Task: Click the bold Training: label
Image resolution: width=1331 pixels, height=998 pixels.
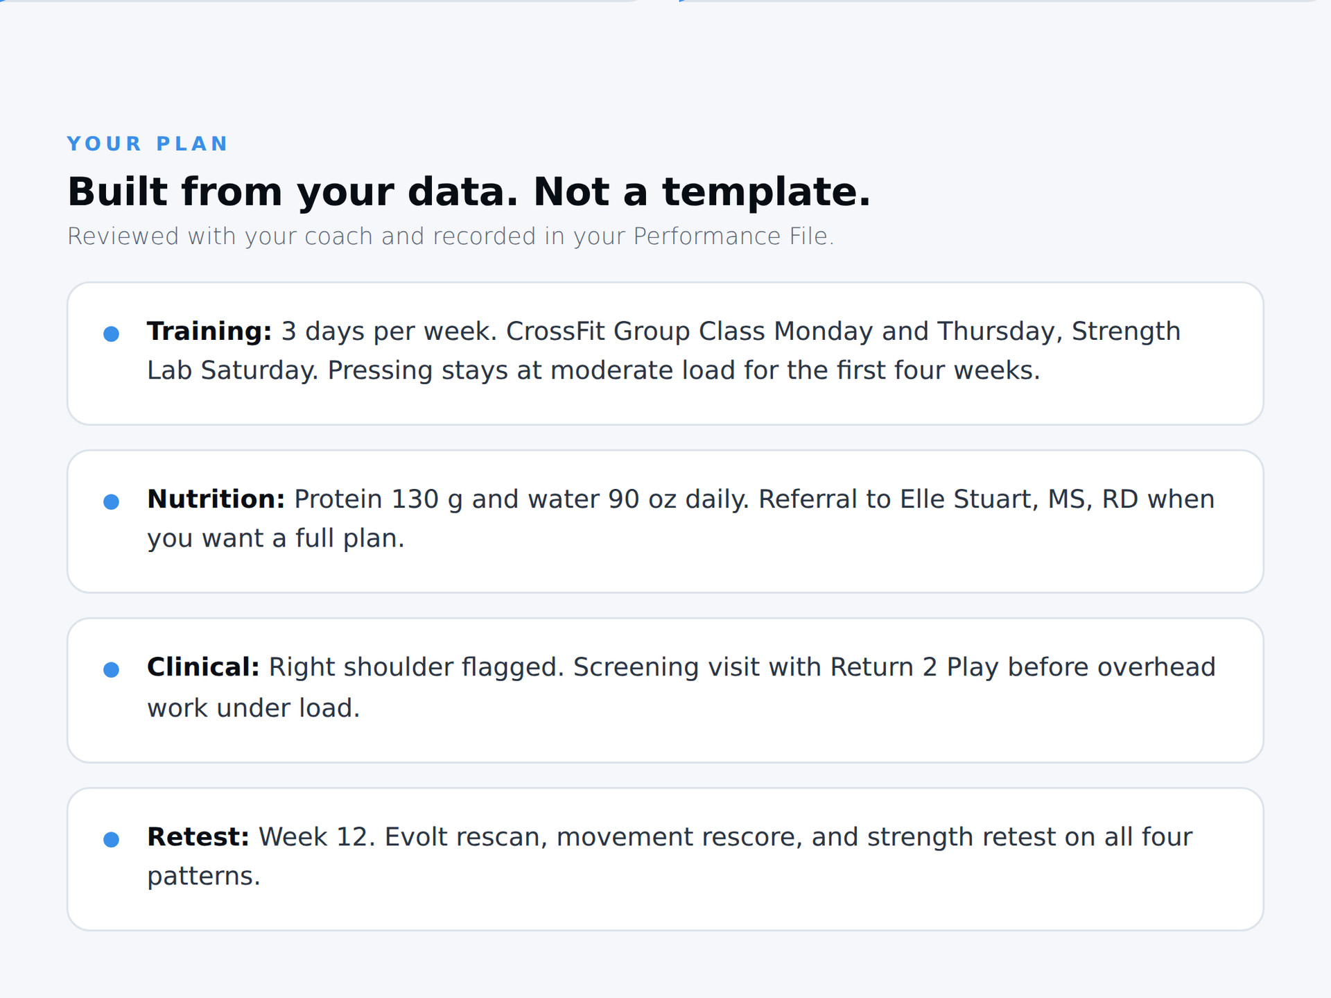Action: point(209,332)
